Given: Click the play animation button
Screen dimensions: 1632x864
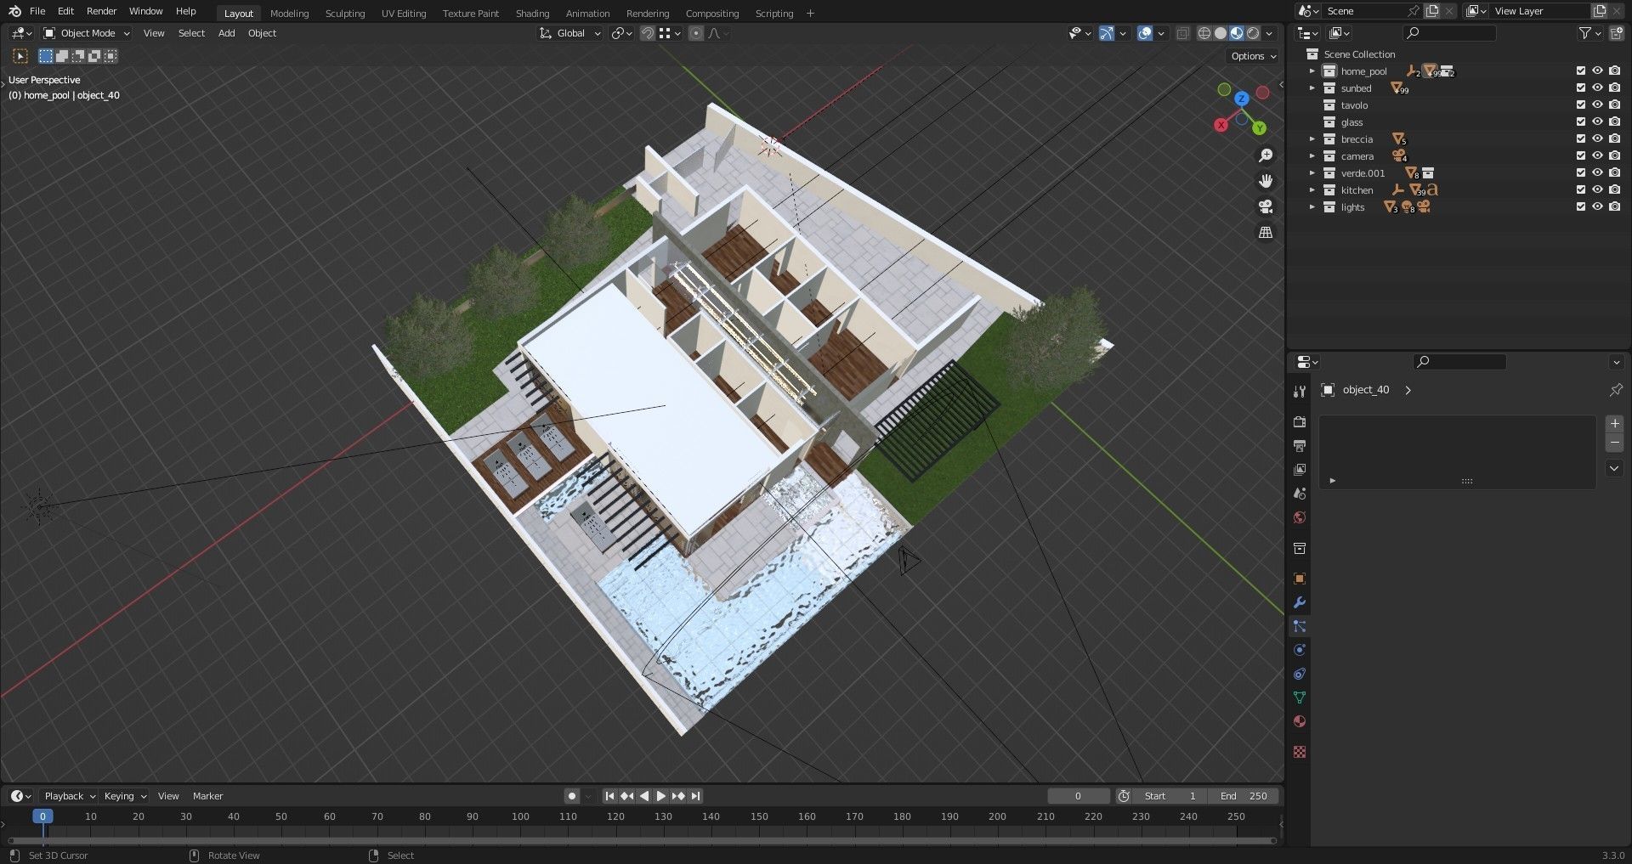Looking at the screenshot, I should pos(660,796).
